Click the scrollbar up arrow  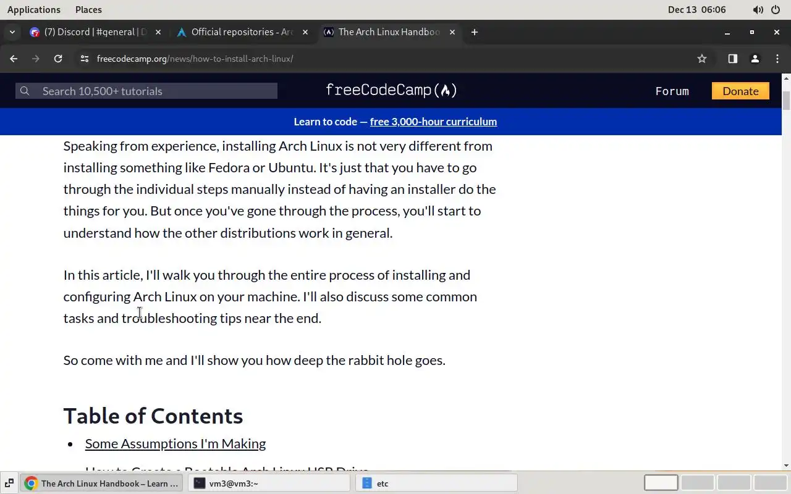[x=786, y=78]
